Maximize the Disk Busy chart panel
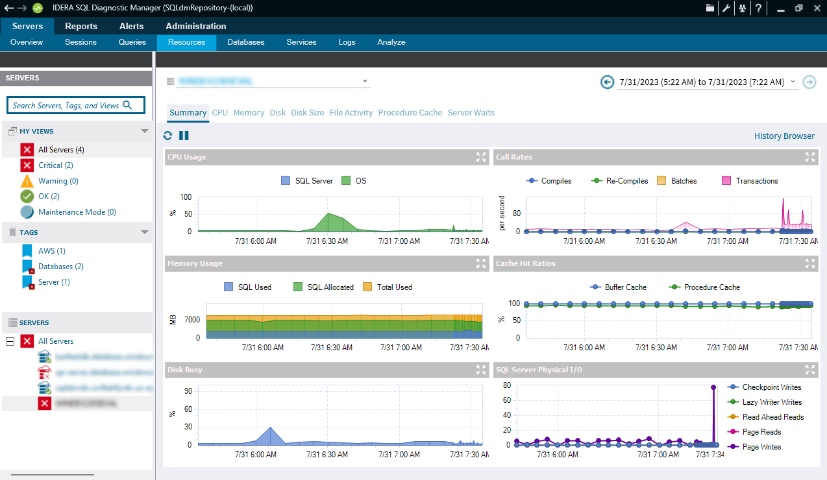The width and height of the screenshot is (827, 480). 480,370
